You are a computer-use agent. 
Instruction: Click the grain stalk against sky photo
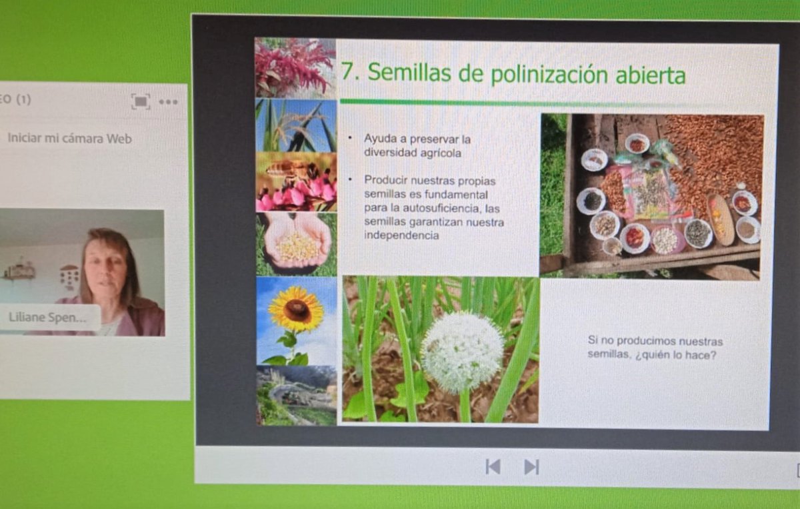tap(296, 125)
